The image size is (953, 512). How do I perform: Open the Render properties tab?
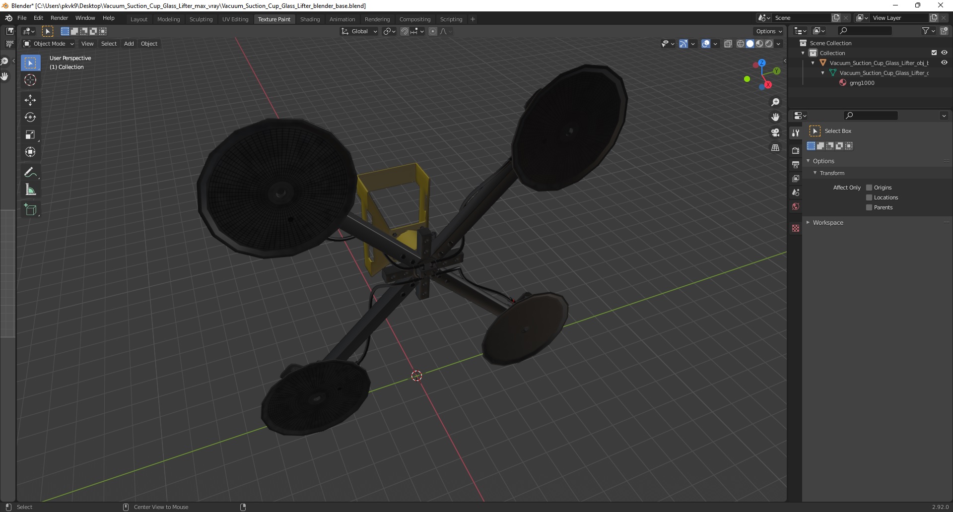(796, 150)
